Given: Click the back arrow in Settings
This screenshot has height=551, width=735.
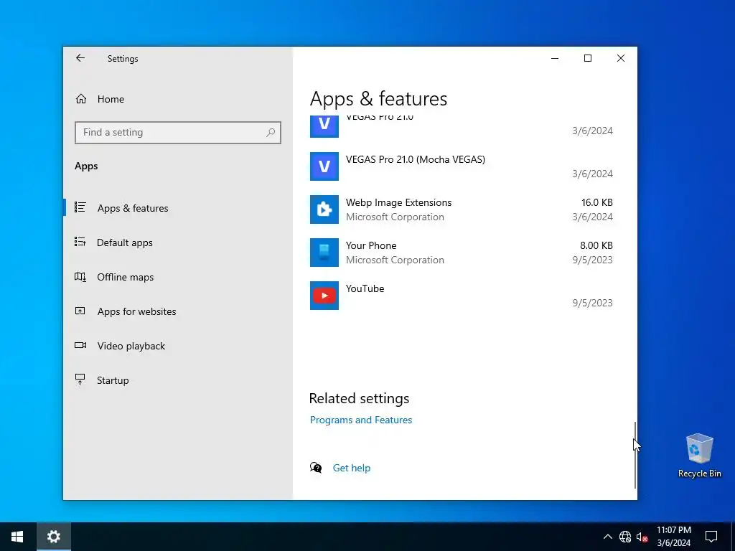Looking at the screenshot, I should 80,58.
